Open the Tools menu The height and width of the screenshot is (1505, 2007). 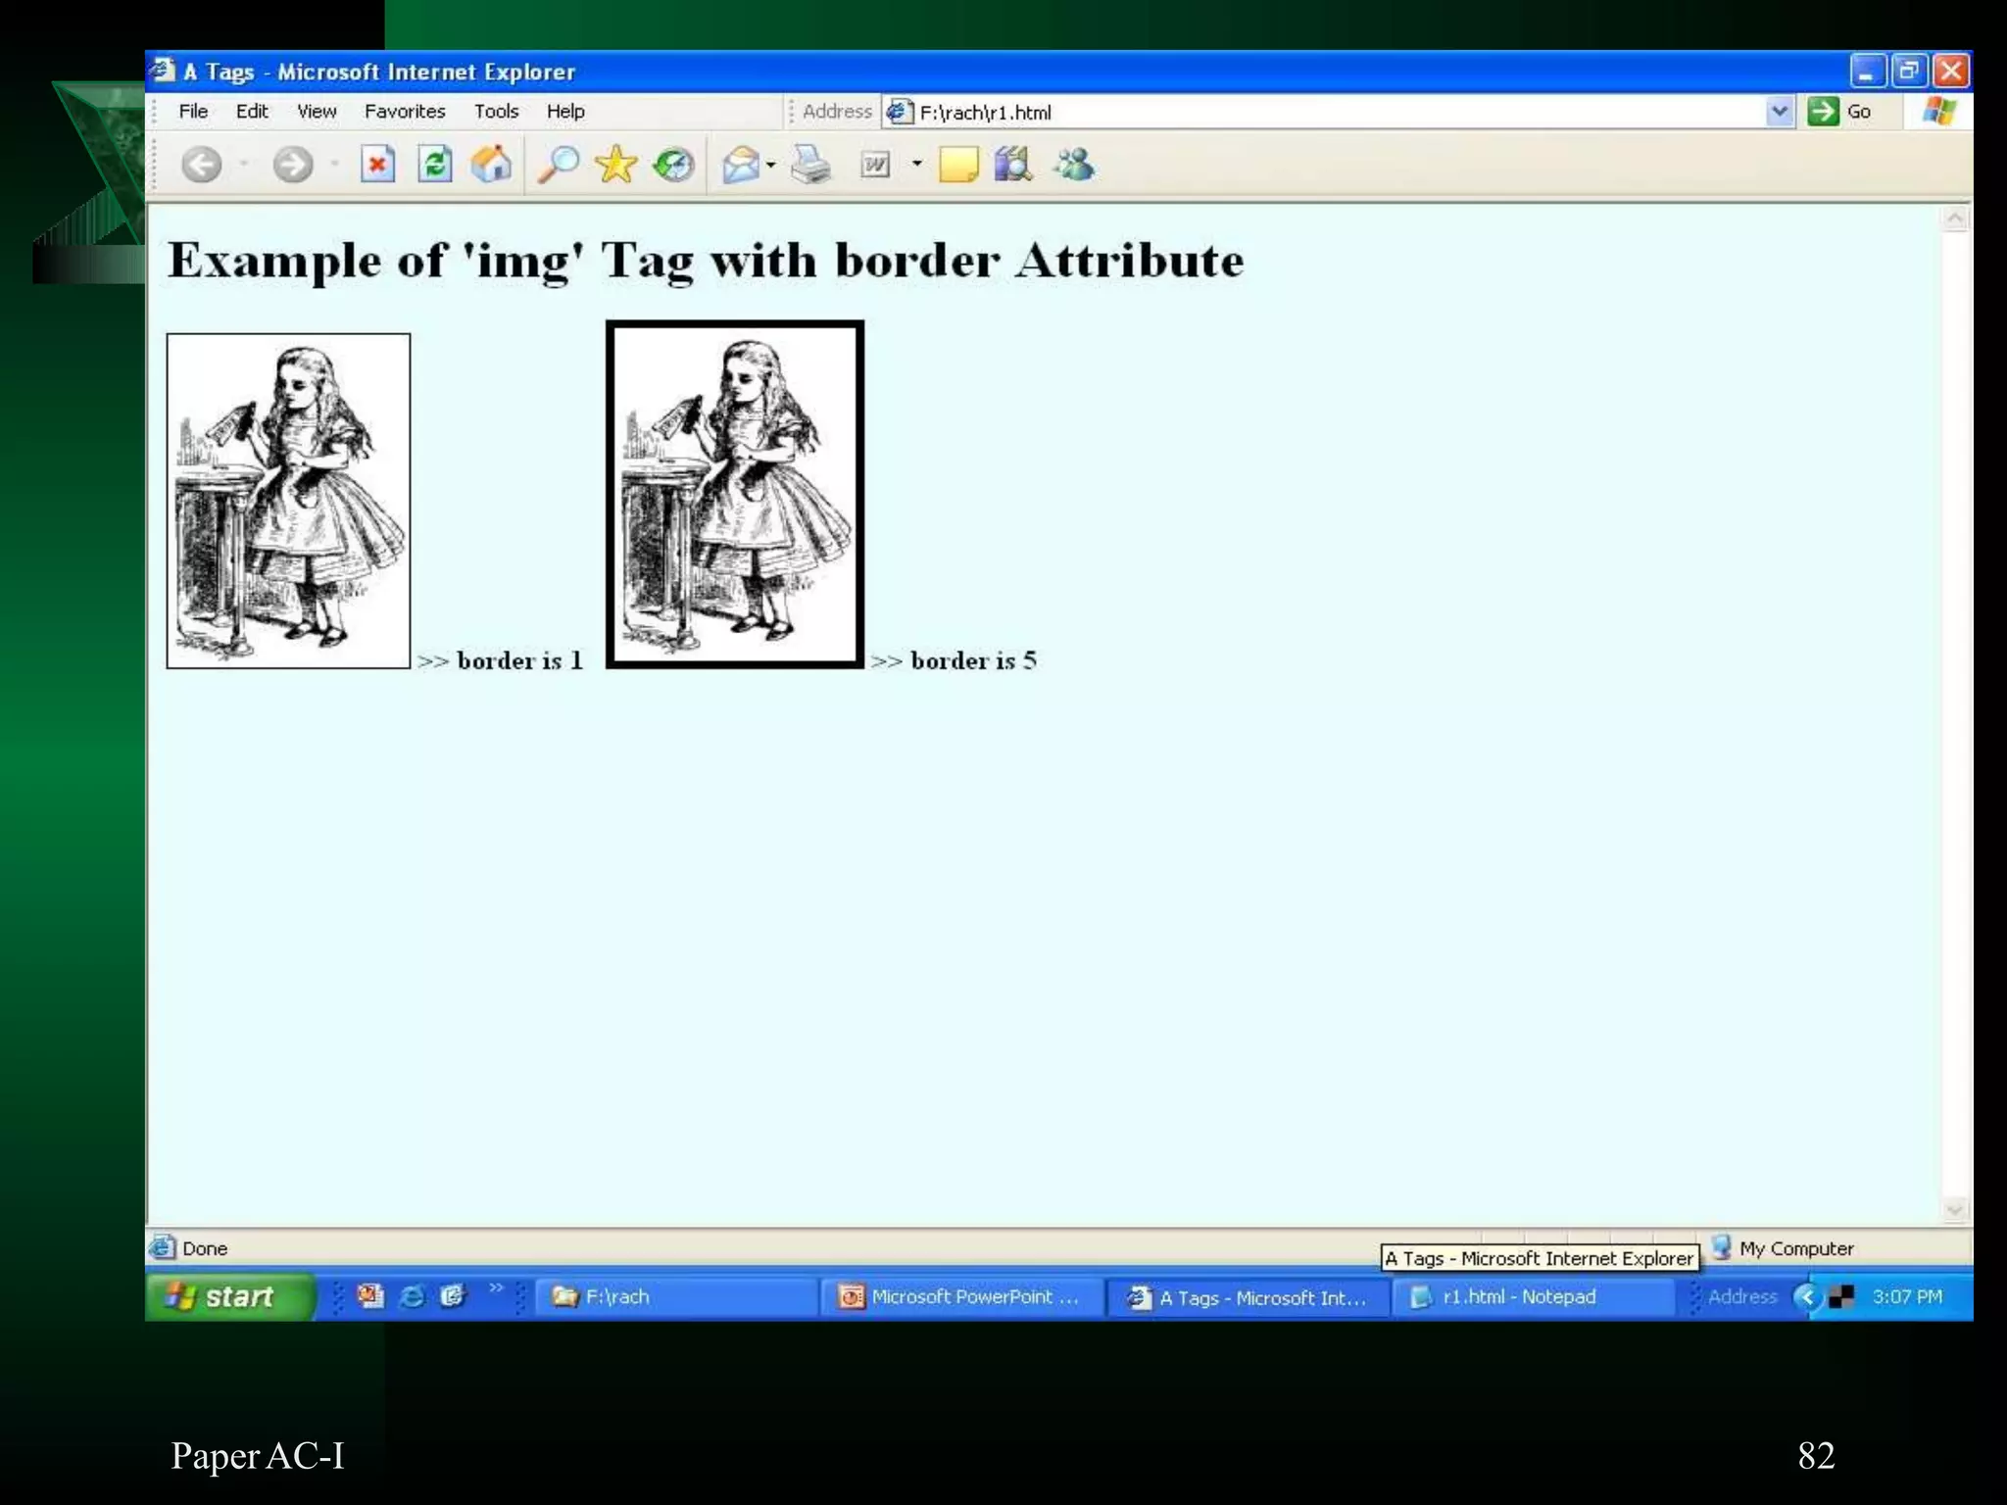click(x=496, y=112)
